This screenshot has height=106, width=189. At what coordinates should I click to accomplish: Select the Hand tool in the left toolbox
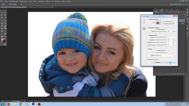2,36
